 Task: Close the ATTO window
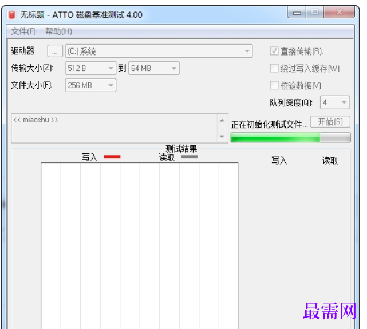pos(340,13)
